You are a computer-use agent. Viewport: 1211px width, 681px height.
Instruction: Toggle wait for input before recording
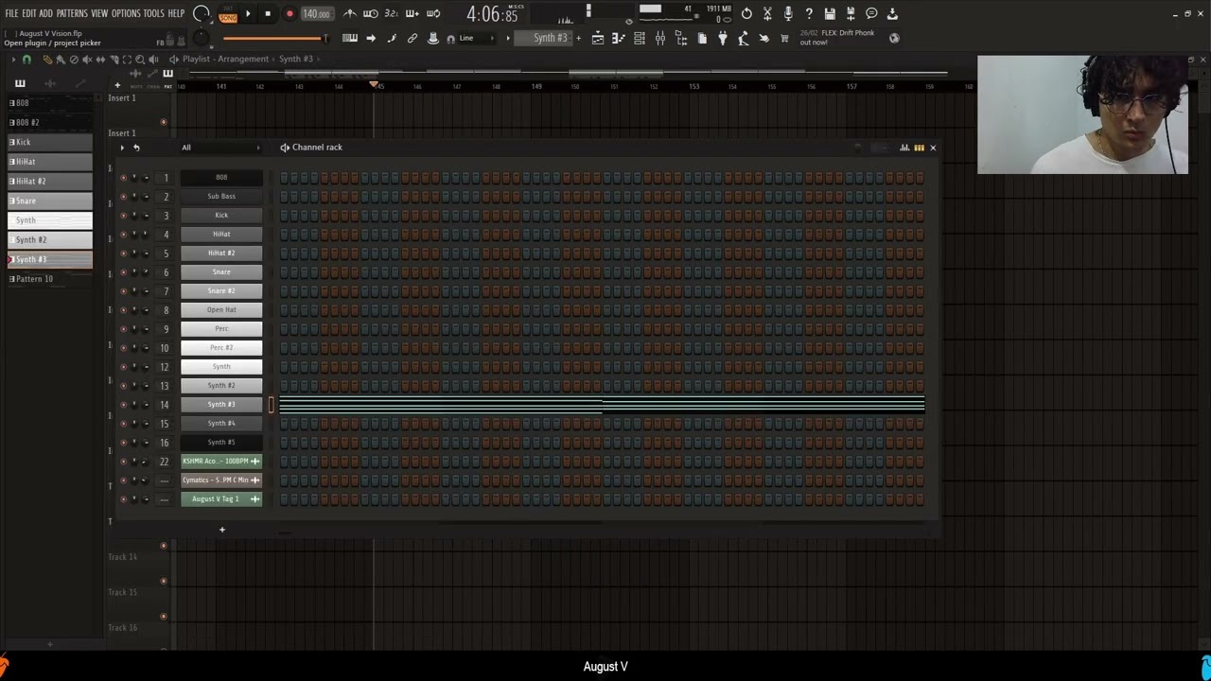371,13
